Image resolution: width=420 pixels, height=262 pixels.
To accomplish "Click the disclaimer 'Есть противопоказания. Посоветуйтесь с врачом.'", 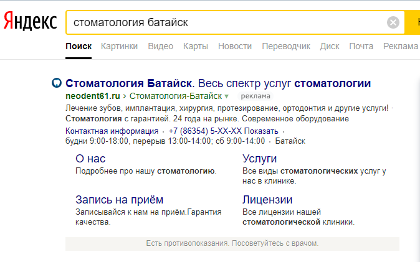I will click(232, 243).
